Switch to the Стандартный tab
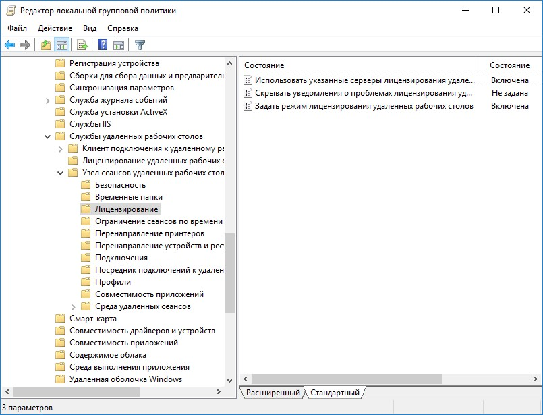543x415 pixels. (x=335, y=393)
